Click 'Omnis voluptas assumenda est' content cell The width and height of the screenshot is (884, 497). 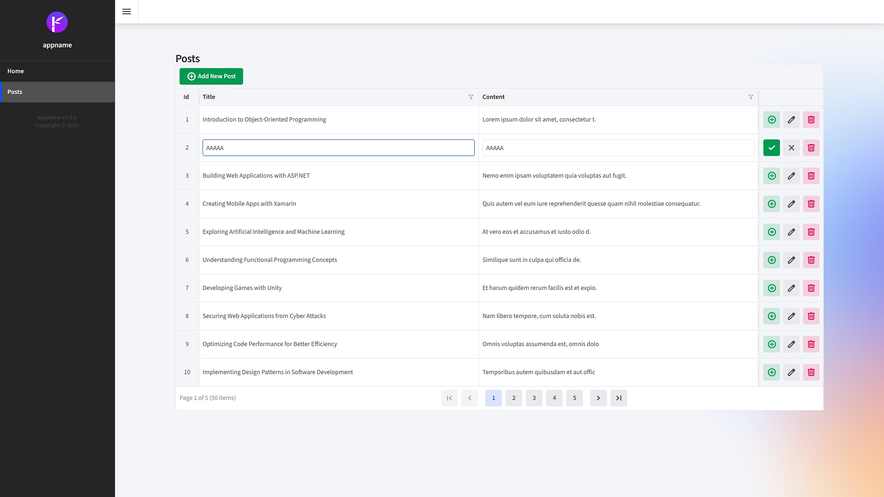pyautogui.click(x=618, y=344)
